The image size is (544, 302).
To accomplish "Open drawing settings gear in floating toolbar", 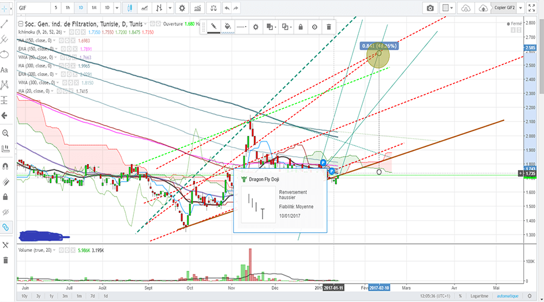I will [256, 27].
